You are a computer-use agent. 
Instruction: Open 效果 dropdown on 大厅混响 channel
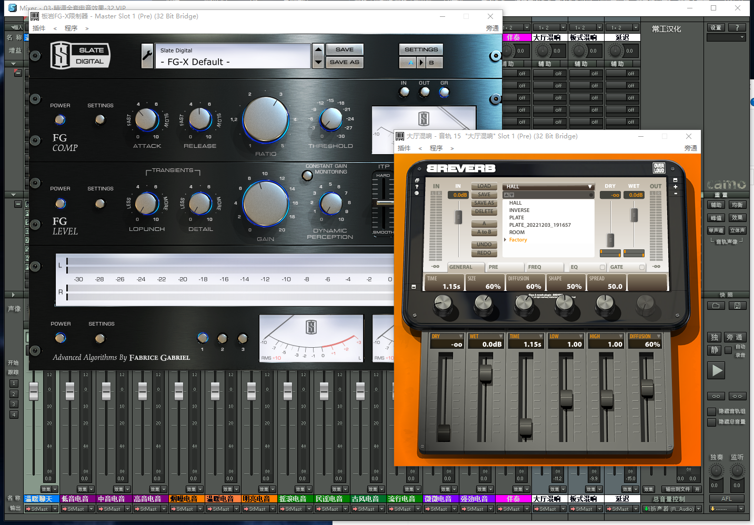point(564,489)
